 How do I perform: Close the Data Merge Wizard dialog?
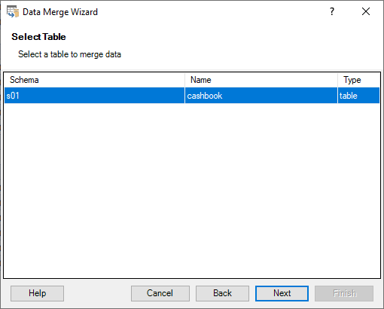(366, 11)
